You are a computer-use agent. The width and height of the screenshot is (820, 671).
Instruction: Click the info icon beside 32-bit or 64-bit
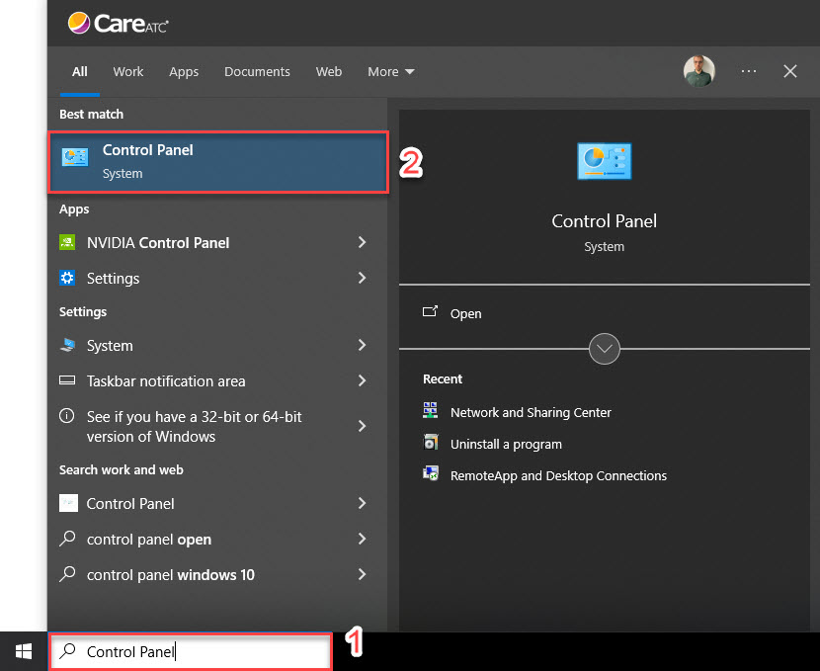(x=67, y=416)
